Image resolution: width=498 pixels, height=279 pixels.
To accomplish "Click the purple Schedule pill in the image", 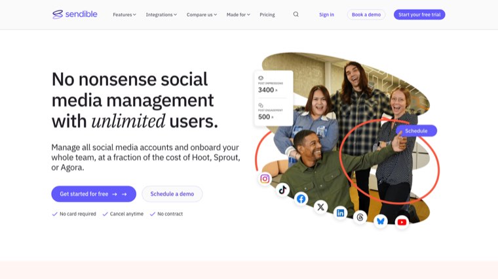I will [x=416, y=131].
